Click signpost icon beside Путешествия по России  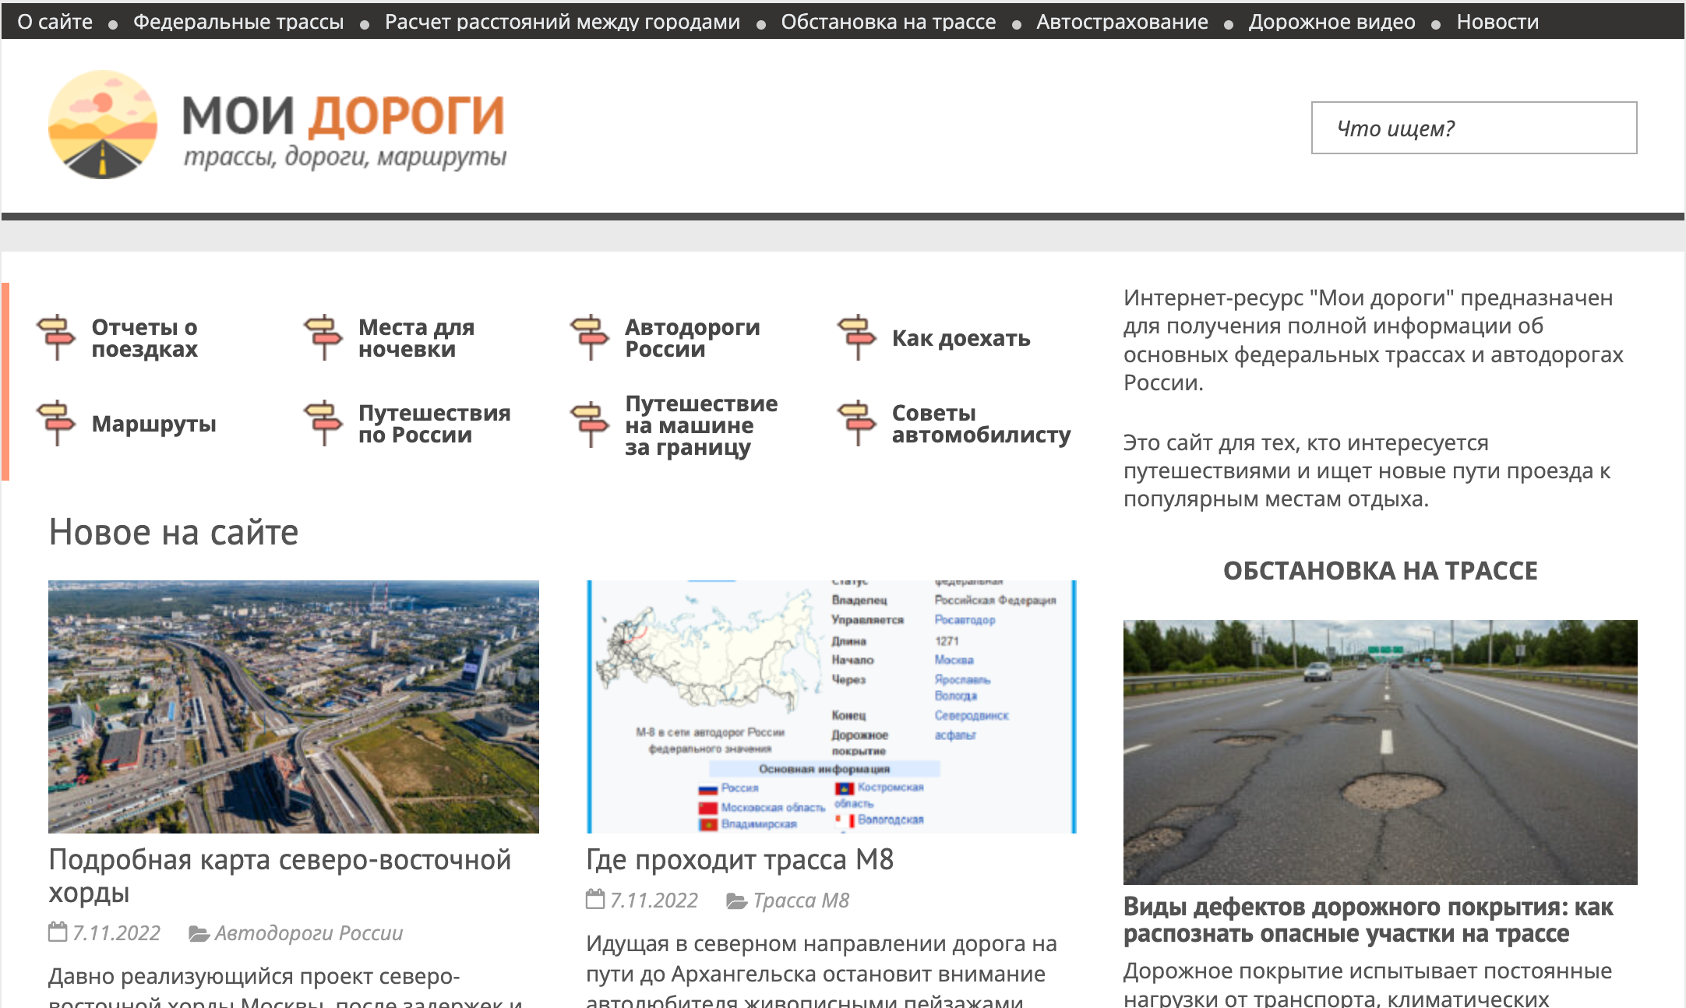click(x=323, y=423)
